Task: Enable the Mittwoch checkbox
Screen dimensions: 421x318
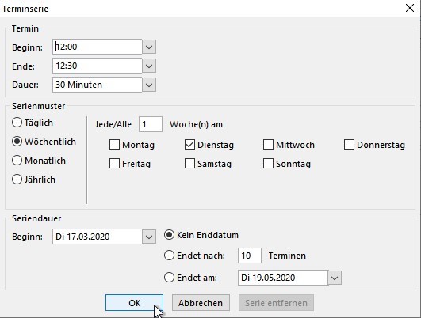Action: [x=268, y=145]
